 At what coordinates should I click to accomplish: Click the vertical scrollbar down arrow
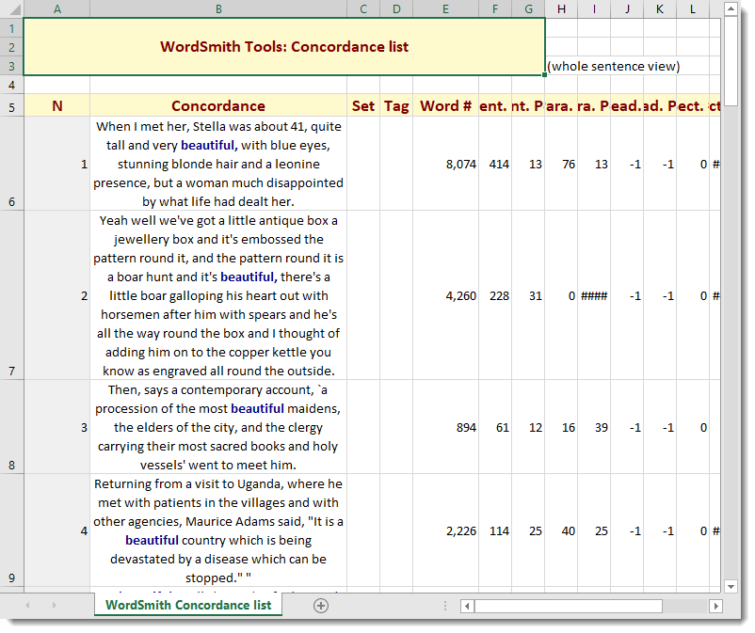[731, 587]
